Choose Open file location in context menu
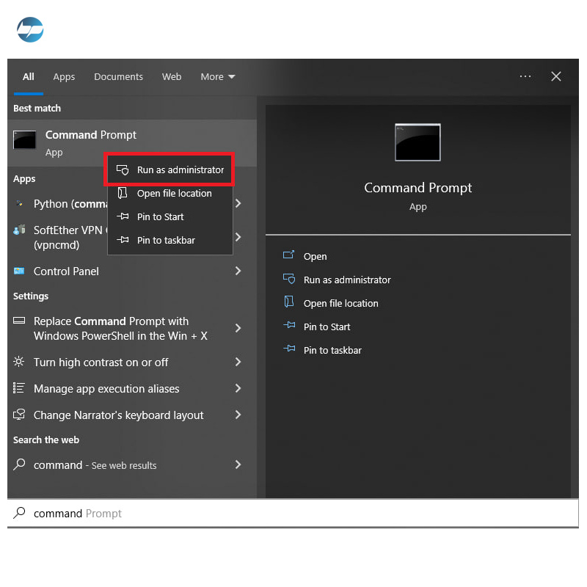Image resolution: width=587 pixels, height=587 pixels. (170, 194)
